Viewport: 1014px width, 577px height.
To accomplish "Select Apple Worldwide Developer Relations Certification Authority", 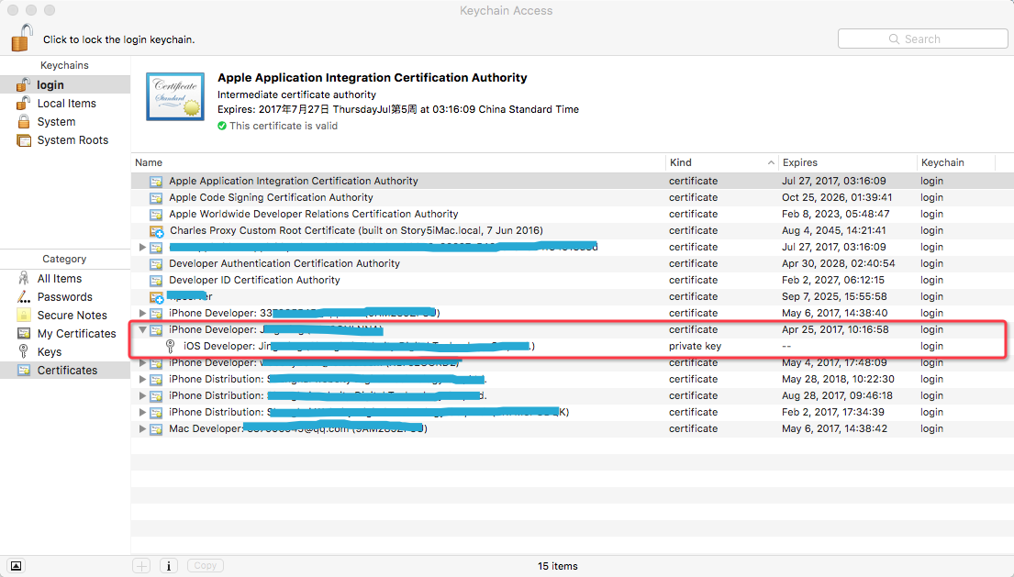I will (573, 214).
